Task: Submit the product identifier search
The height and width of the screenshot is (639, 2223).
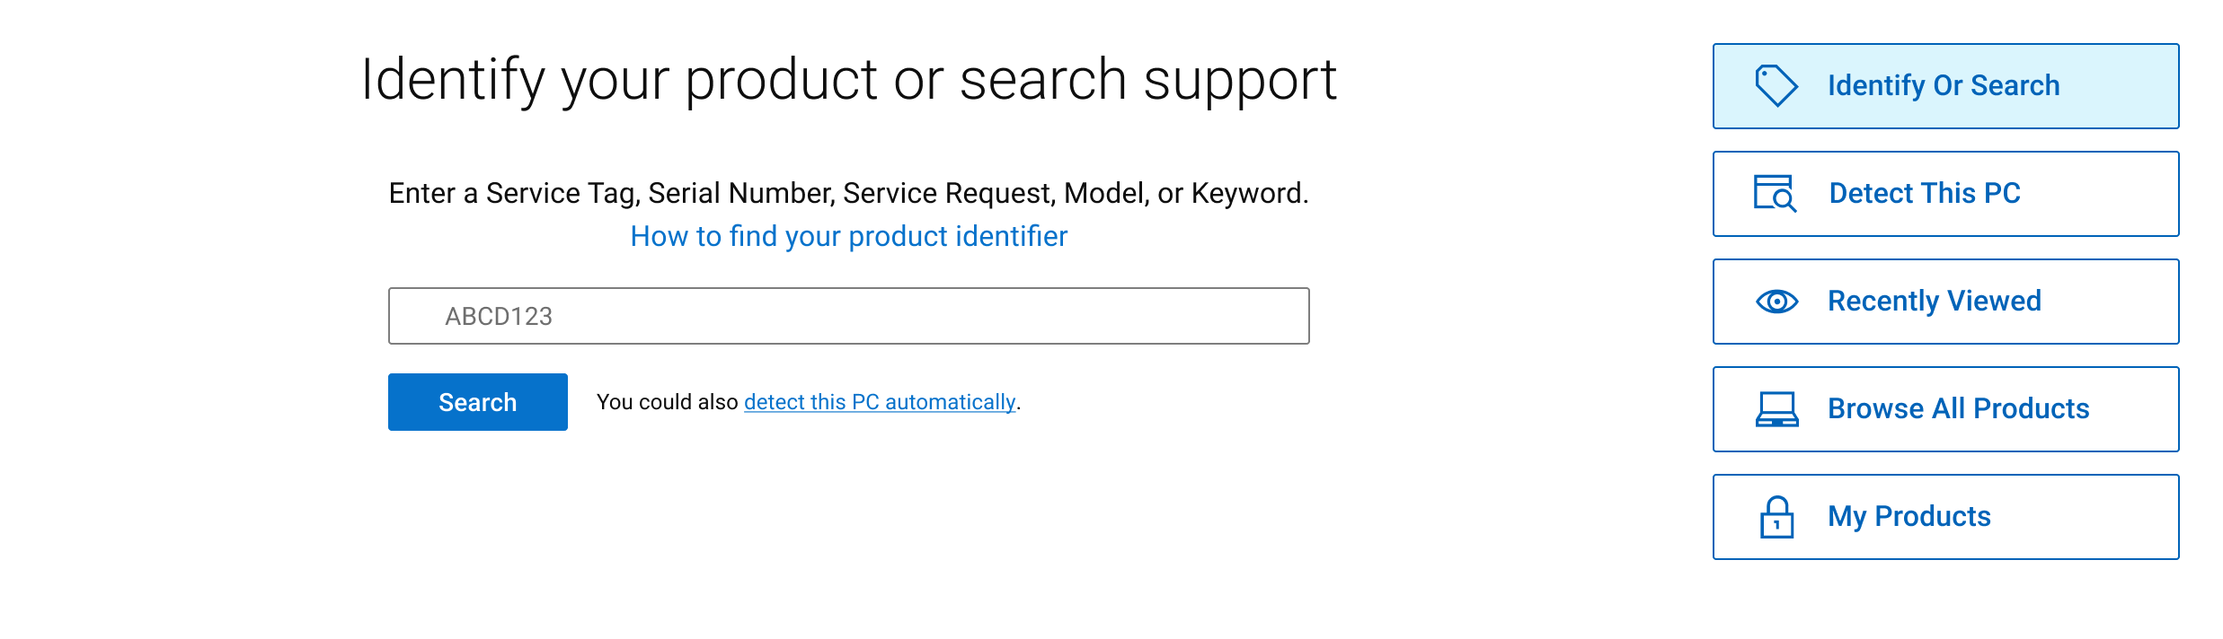Action: pyautogui.click(x=477, y=401)
